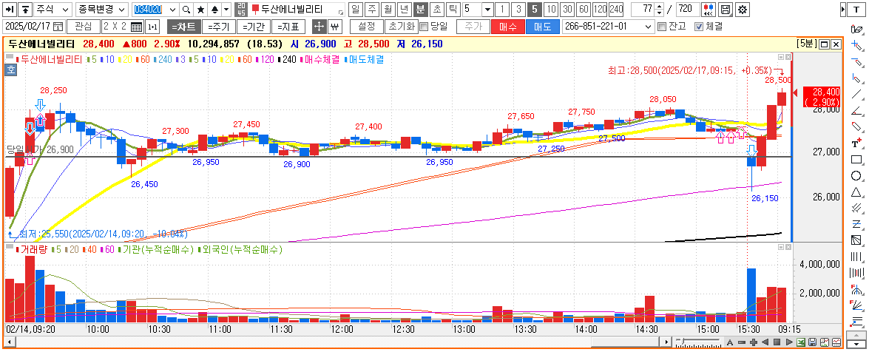
Task: Click the auto-fit A icon at bottom
Action: 730,342
